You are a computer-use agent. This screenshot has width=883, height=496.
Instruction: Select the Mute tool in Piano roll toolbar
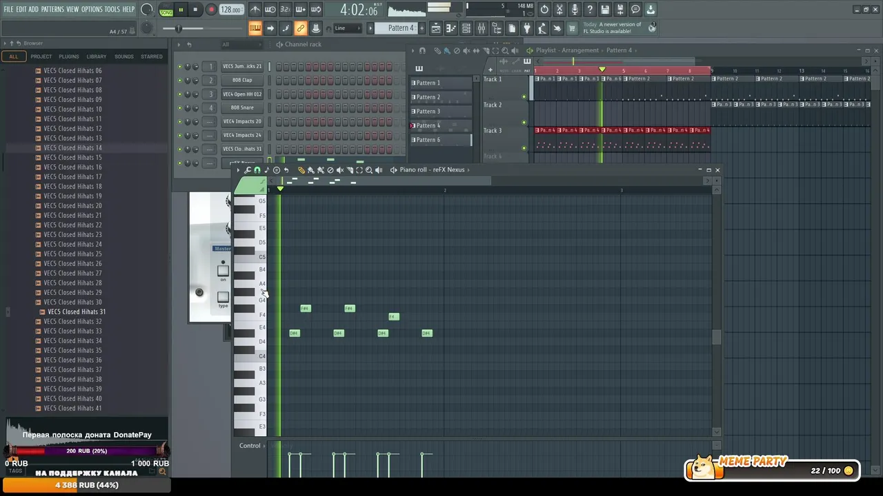click(x=340, y=170)
